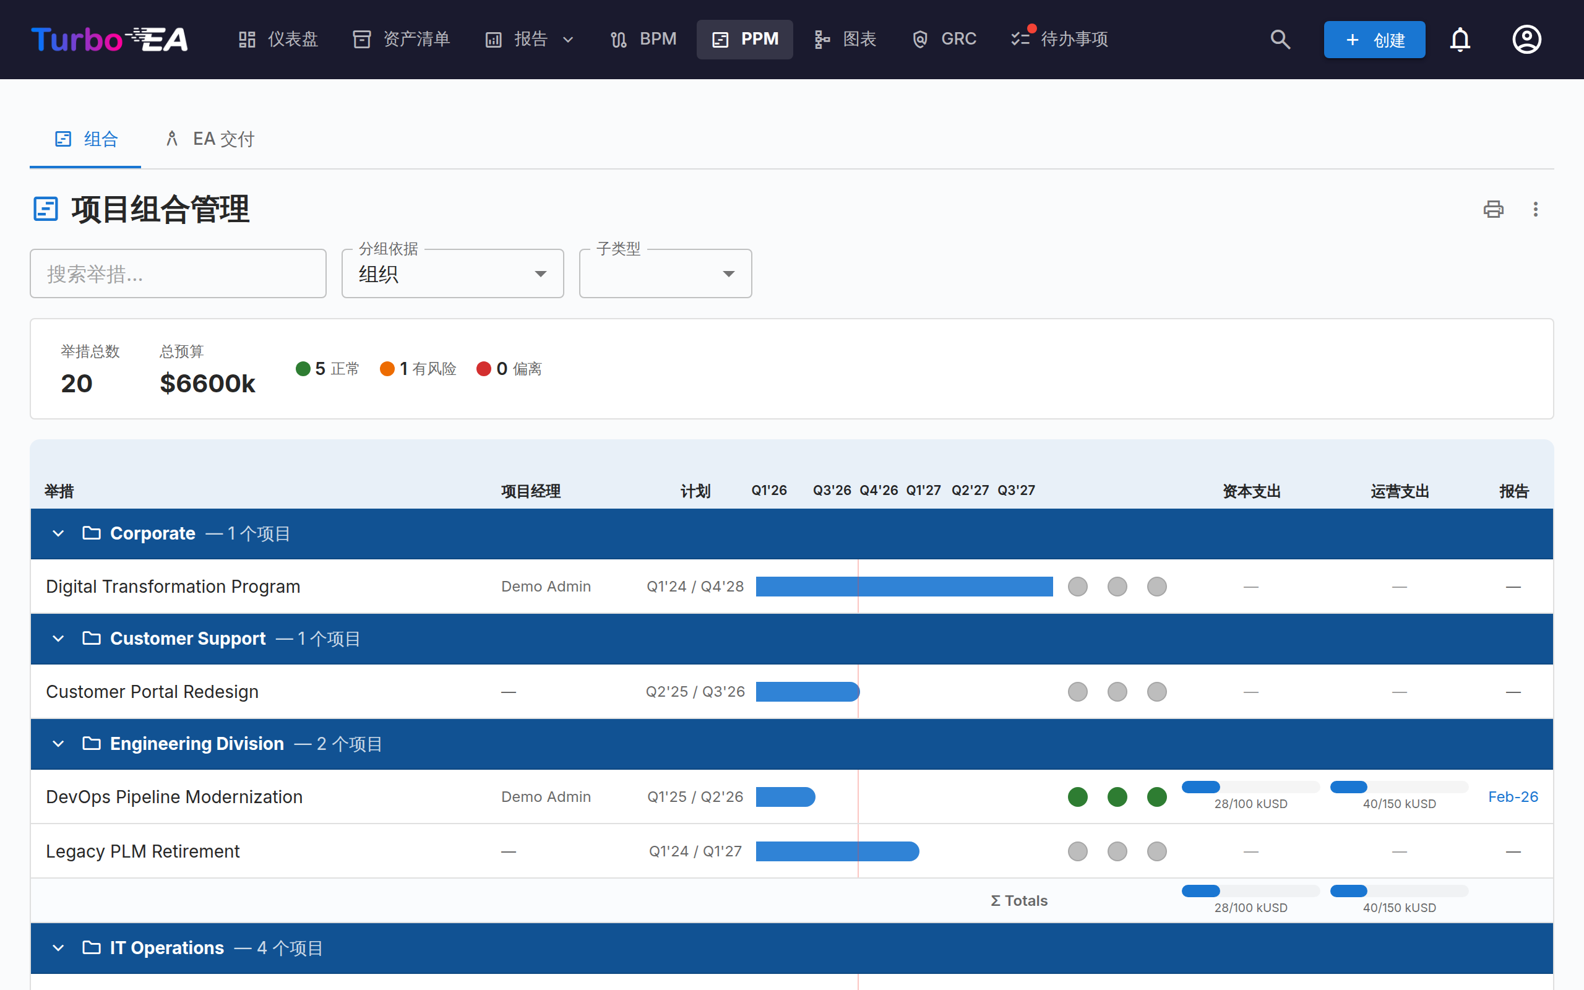Click last gray status dot of Legacy PLM row
Screen dimensions: 1584x990
tap(1156, 851)
